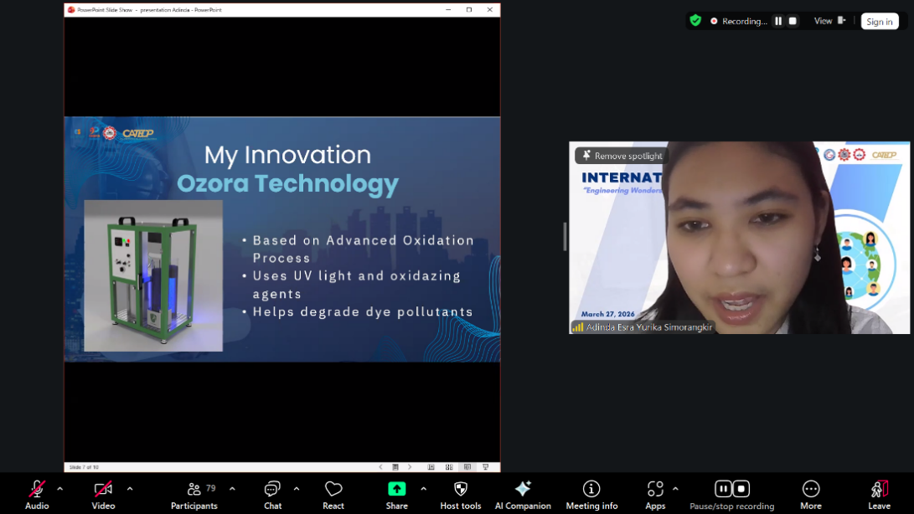The height and width of the screenshot is (514, 914).
Task: Launch AI Companion
Action: (x=523, y=495)
